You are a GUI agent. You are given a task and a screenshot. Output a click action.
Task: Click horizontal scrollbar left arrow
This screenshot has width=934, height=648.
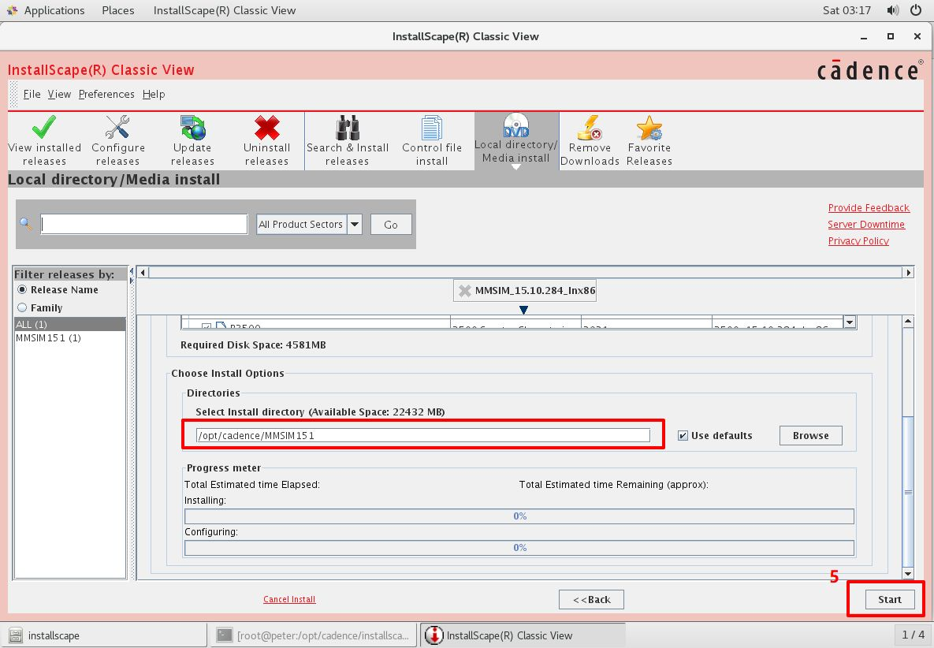point(143,272)
